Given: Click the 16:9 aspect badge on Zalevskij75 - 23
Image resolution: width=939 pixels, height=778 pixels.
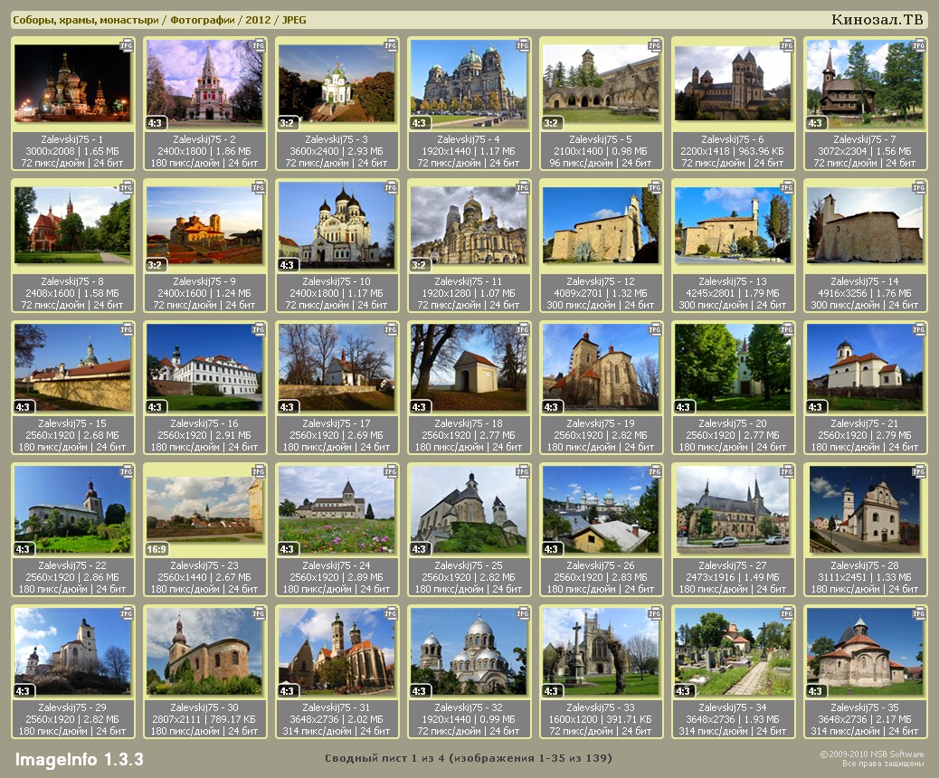Looking at the screenshot, I should (x=157, y=549).
